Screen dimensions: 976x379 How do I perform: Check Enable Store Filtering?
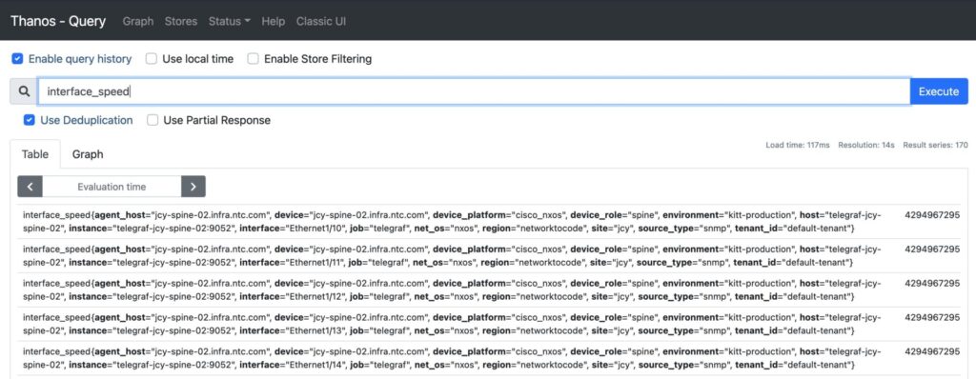253,59
